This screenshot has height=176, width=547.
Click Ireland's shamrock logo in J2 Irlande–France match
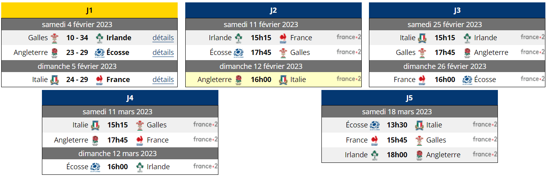point(238,38)
